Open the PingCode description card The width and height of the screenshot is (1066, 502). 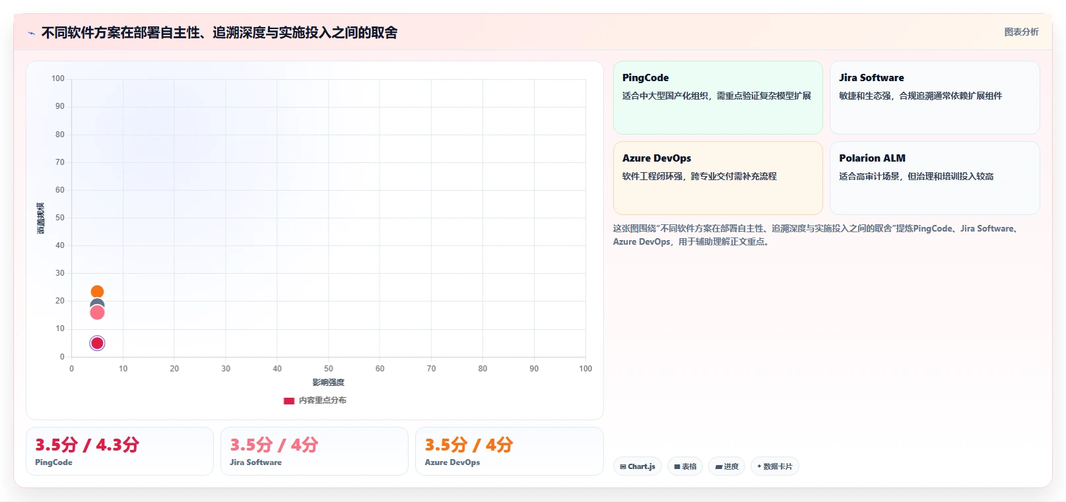click(x=718, y=98)
